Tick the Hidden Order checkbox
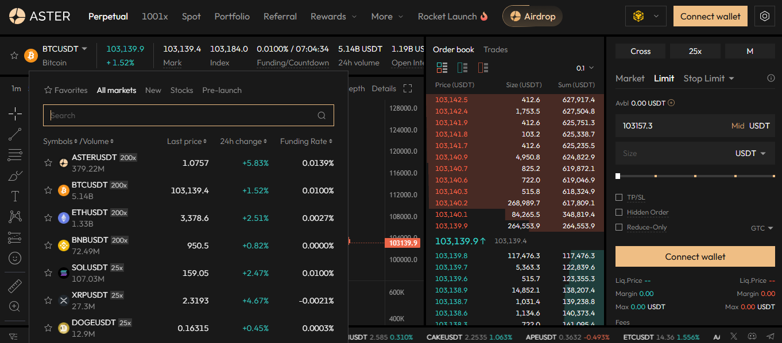The image size is (782, 343). [x=619, y=212]
